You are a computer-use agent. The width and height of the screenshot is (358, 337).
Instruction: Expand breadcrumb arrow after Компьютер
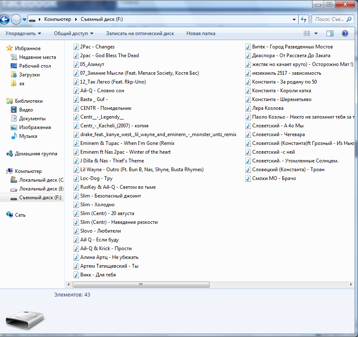click(76, 19)
